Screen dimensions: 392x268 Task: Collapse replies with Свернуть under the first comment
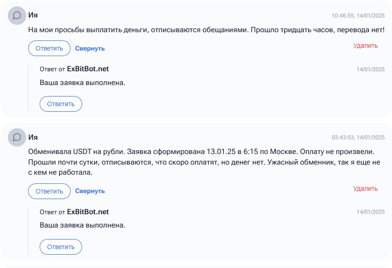[90, 48]
